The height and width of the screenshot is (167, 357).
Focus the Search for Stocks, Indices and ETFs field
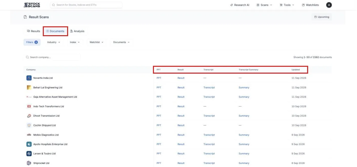coord(86,5)
